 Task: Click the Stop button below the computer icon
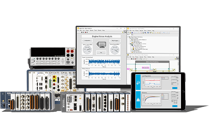click(x=101, y=52)
